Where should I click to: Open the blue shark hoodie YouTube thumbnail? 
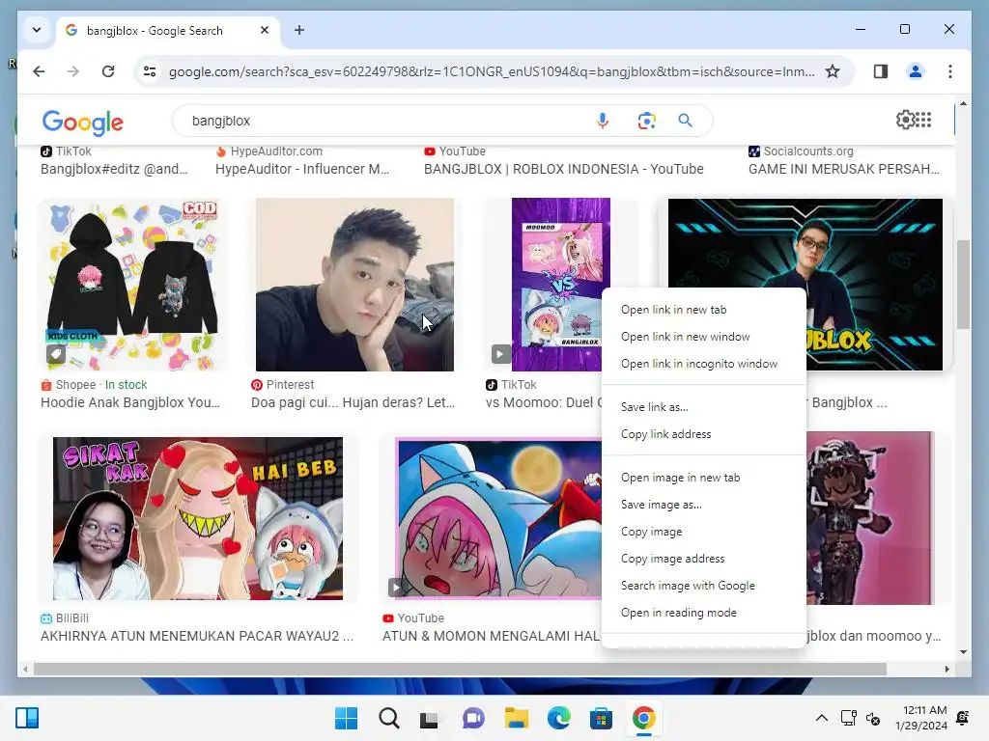click(497, 518)
